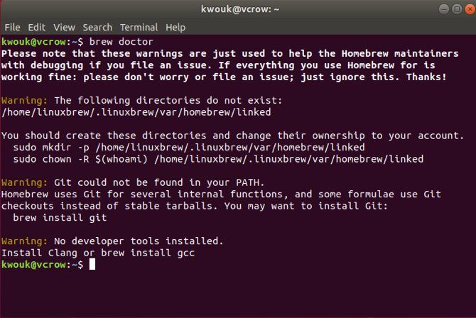
Task: Open the Help menu
Action: click(x=175, y=27)
